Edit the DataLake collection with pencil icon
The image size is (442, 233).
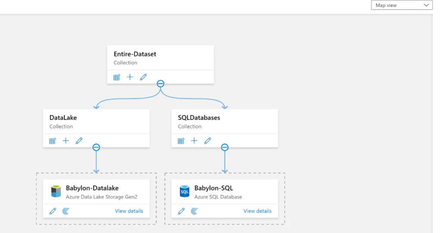[x=79, y=141]
